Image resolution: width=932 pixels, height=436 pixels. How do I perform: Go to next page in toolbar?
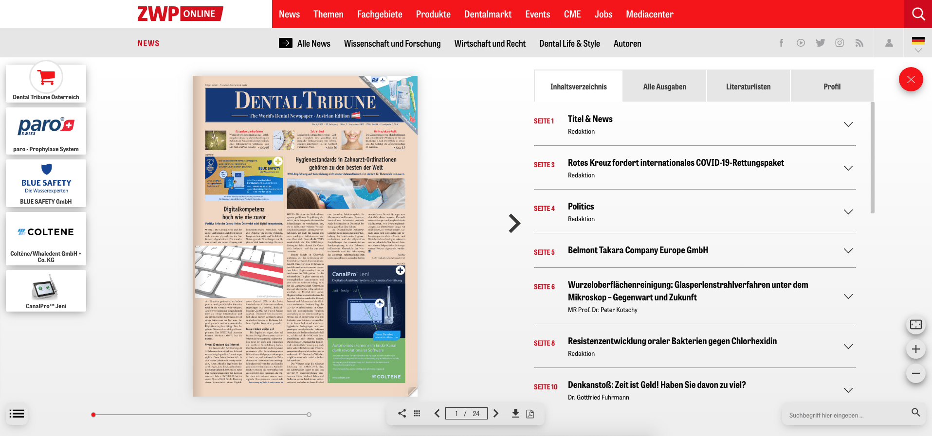coord(496,413)
